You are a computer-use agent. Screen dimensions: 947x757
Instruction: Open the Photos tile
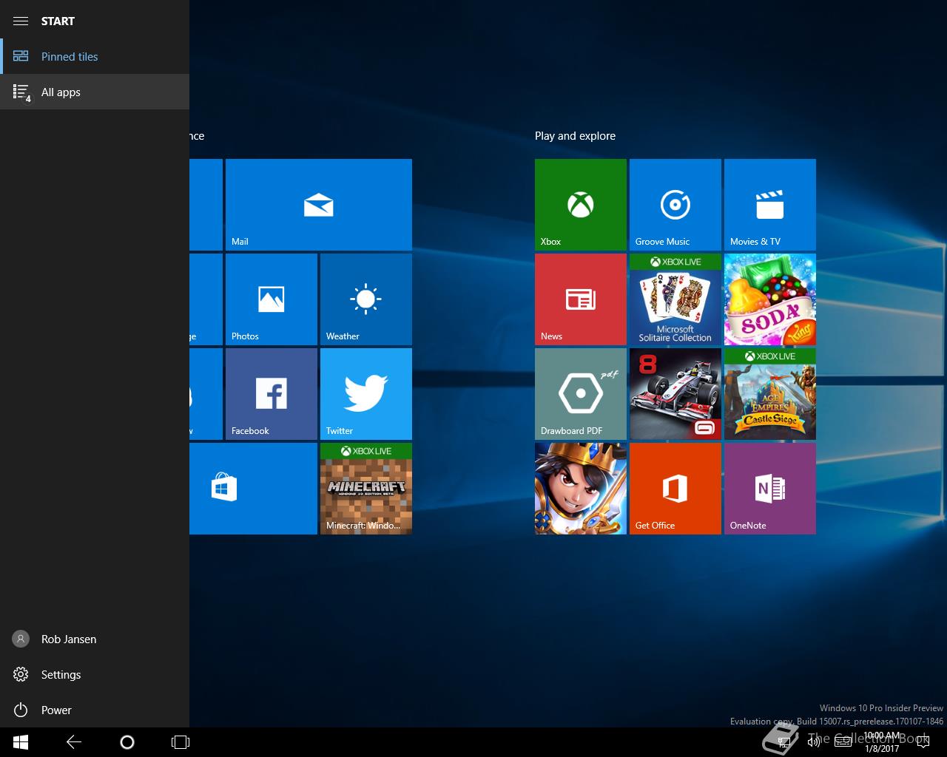[271, 299]
